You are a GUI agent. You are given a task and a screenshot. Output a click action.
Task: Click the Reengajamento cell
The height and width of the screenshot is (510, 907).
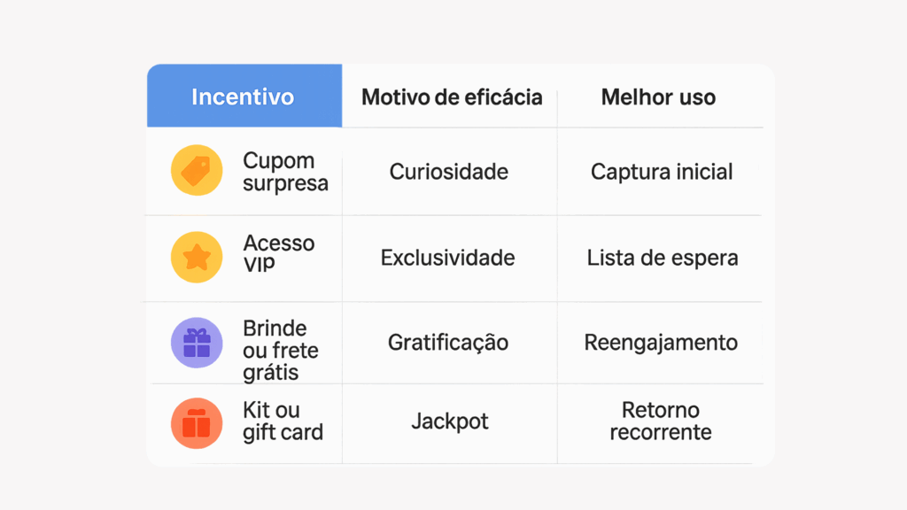(x=661, y=342)
